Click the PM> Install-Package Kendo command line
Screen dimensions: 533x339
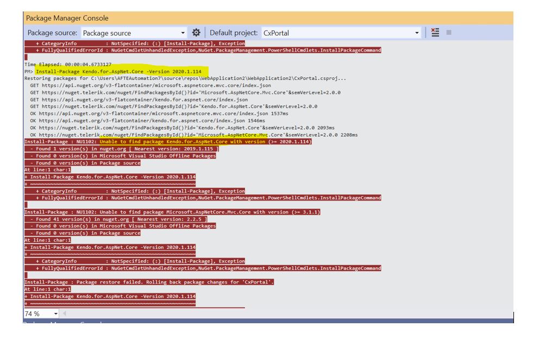[x=113, y=71]
